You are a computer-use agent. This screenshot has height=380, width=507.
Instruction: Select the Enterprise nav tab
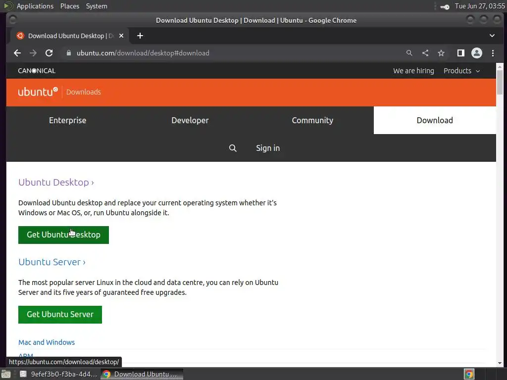pos(67,120)
